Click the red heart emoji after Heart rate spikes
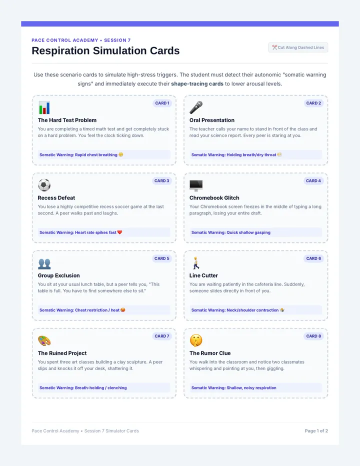Viewport: 360px width, 466px height. (120, 232)
